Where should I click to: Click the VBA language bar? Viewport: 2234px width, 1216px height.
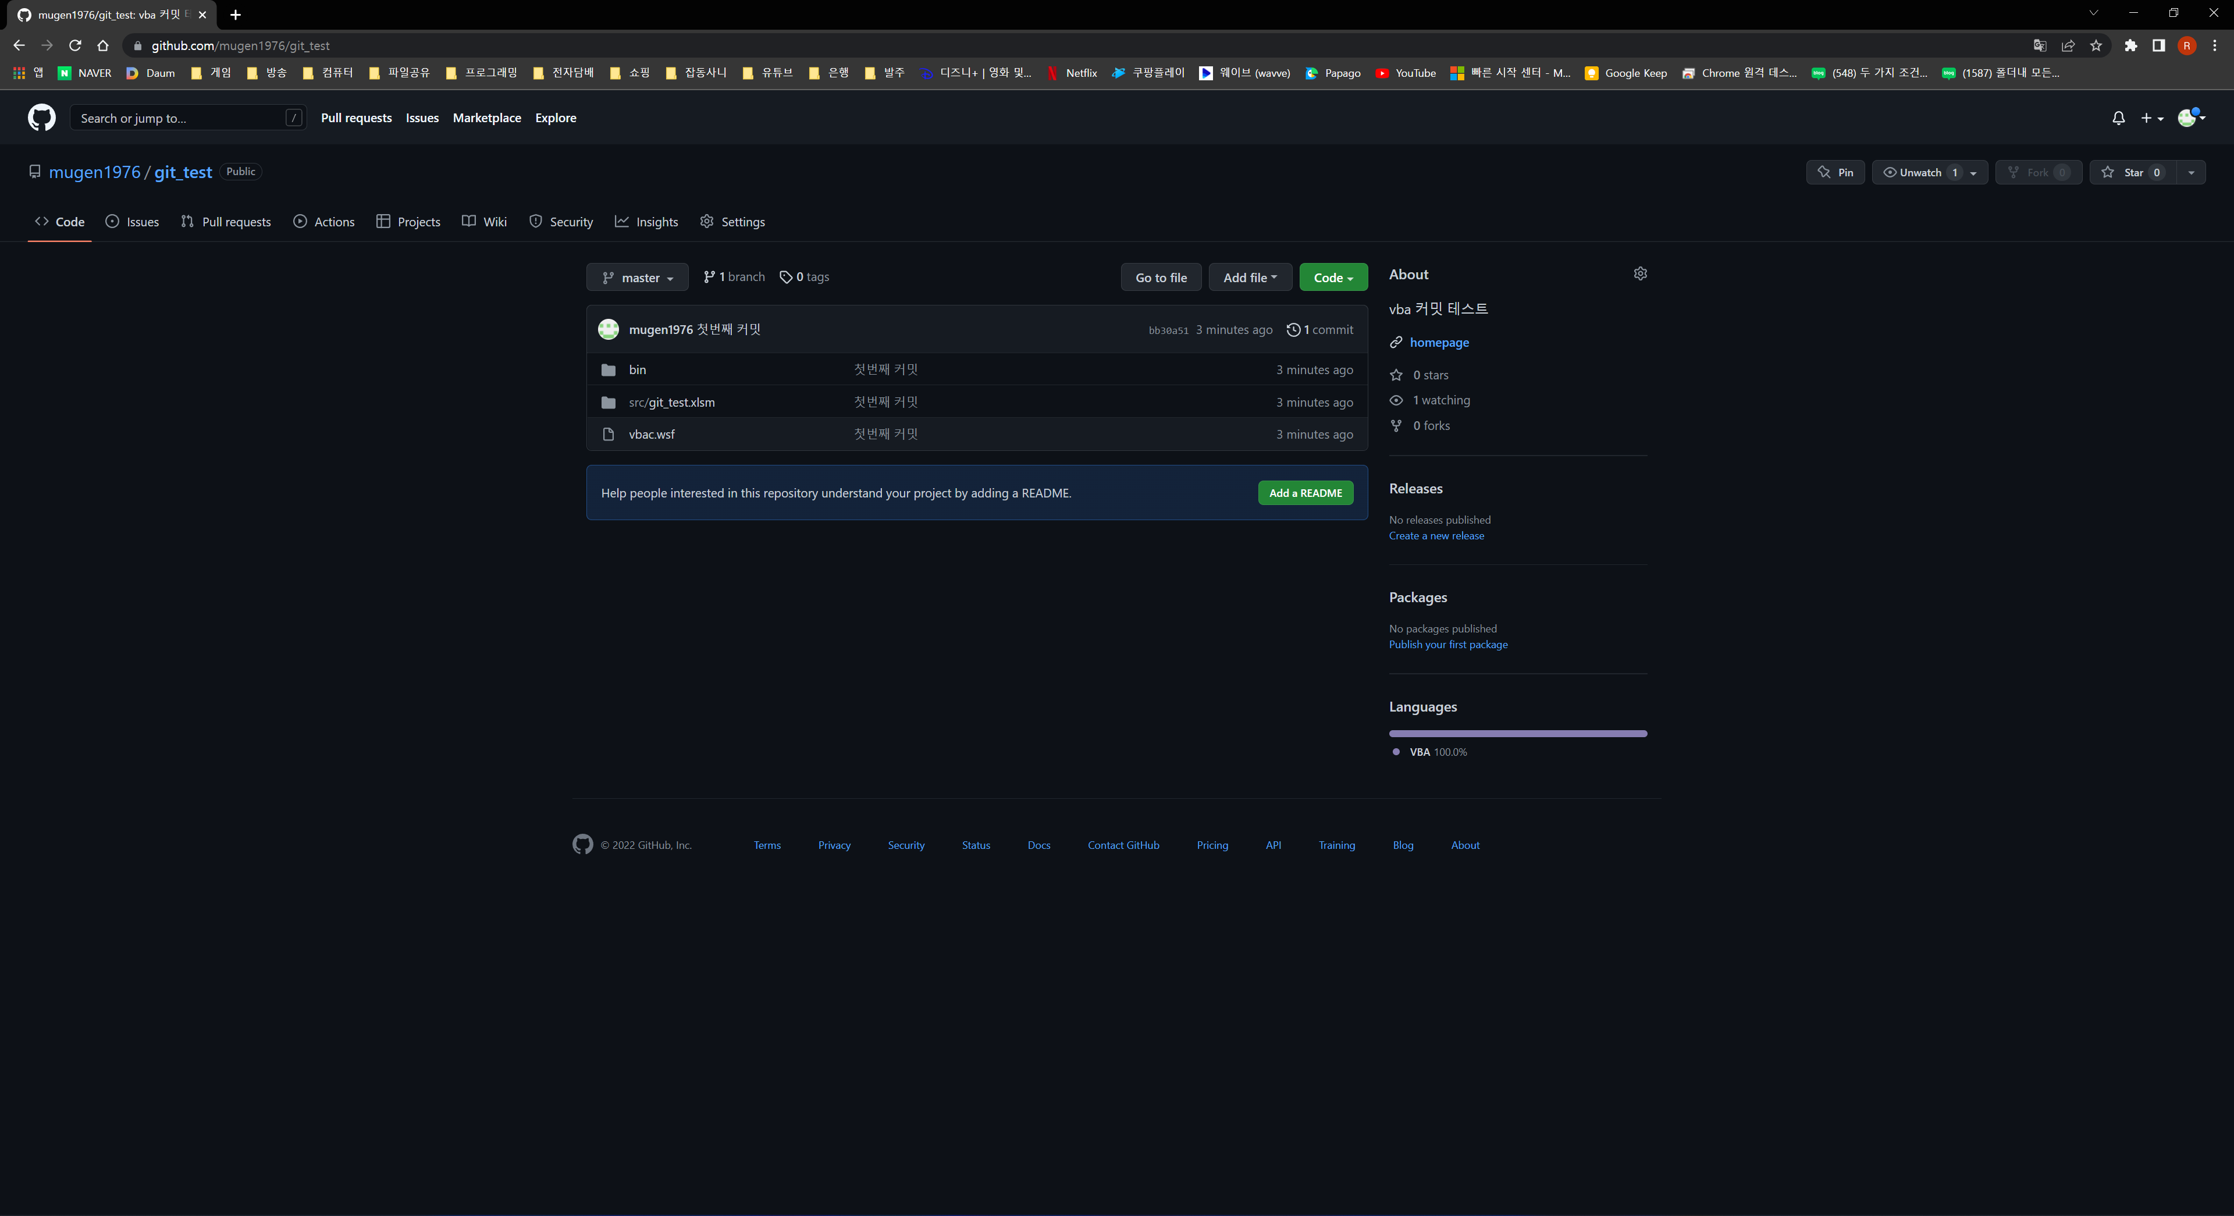1517,734
